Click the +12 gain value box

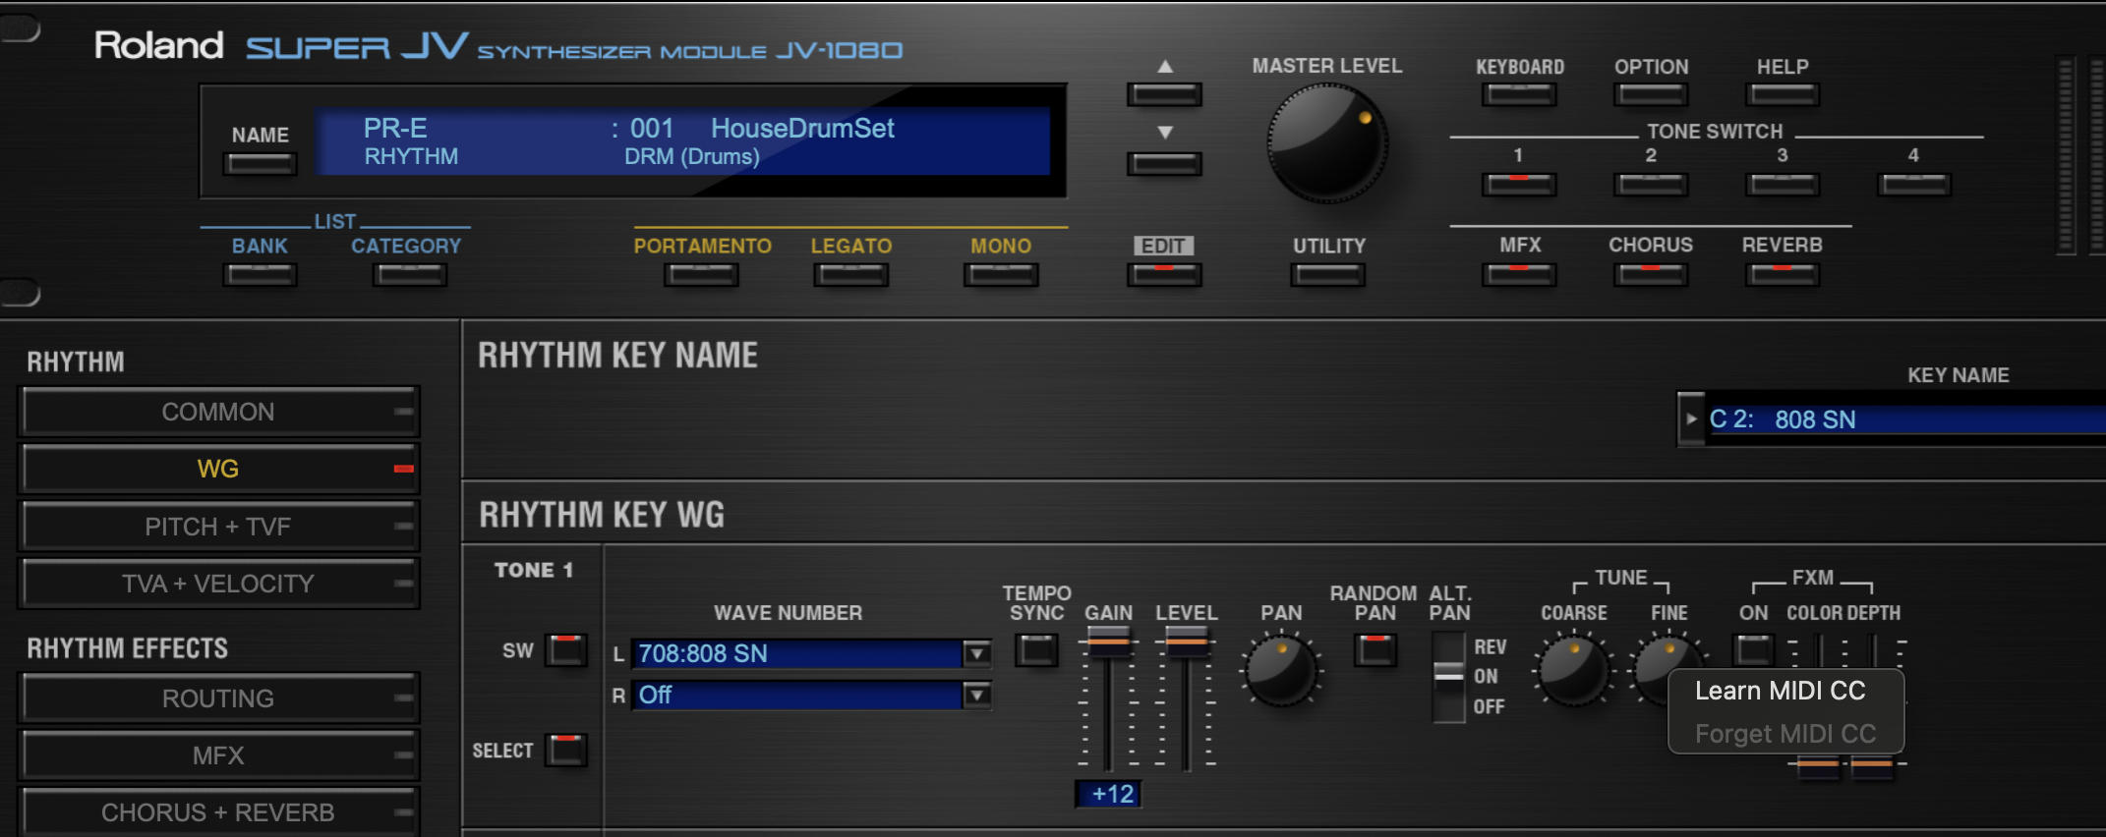[x=1109, y=794]
